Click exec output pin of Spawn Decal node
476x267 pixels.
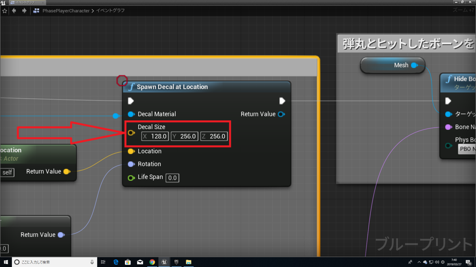pos(282,101)
